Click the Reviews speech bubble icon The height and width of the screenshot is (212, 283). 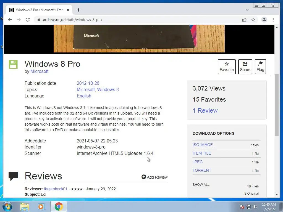13,176
